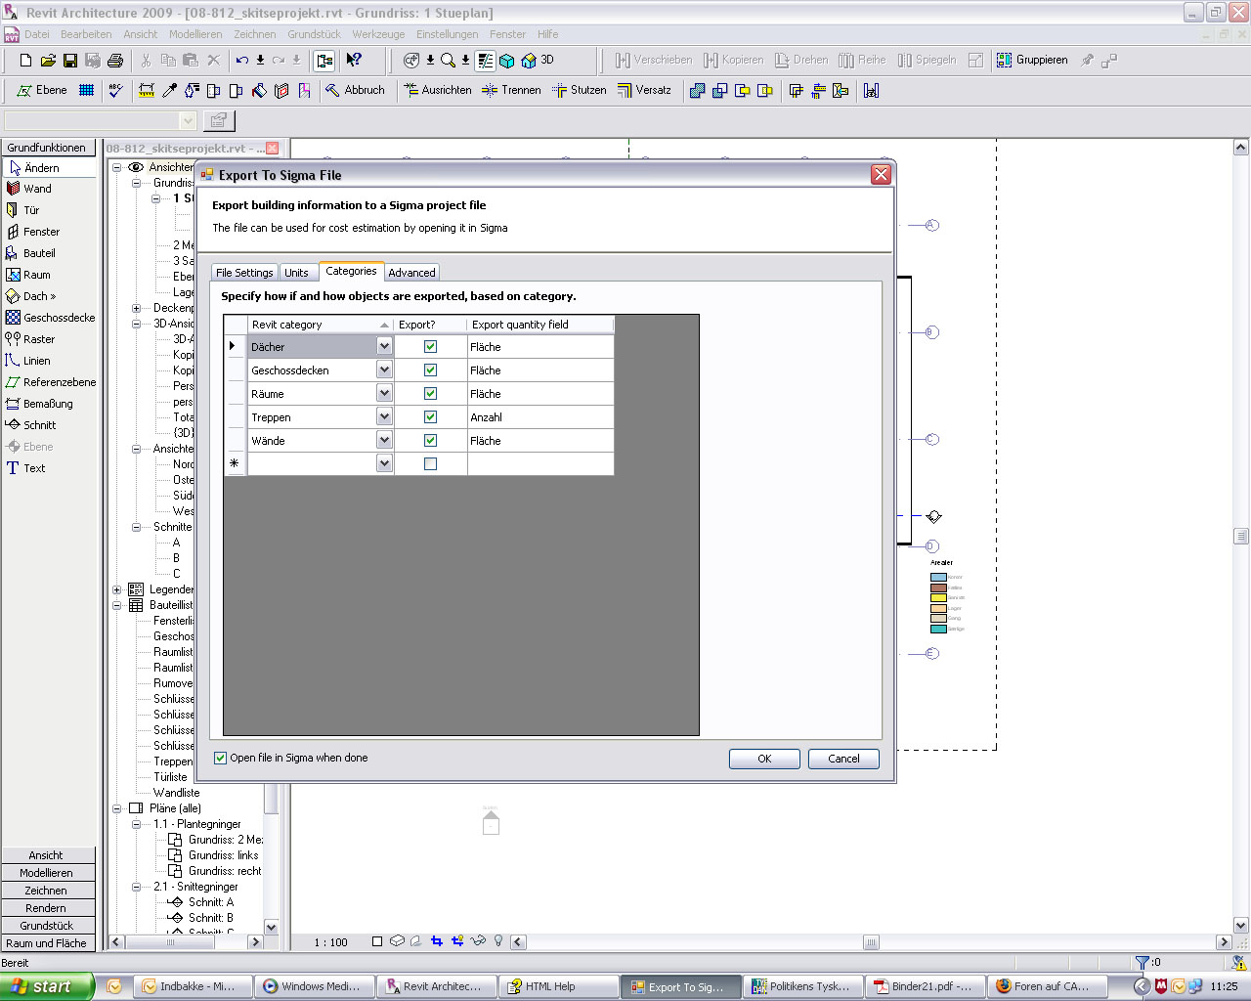Click OK in Export To Sigma dialog
The width and height of the screenshot is (1251, 1001).
tap(764, 759)
